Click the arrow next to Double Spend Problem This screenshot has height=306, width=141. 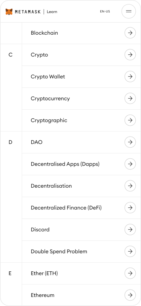(x=130, y=252)
